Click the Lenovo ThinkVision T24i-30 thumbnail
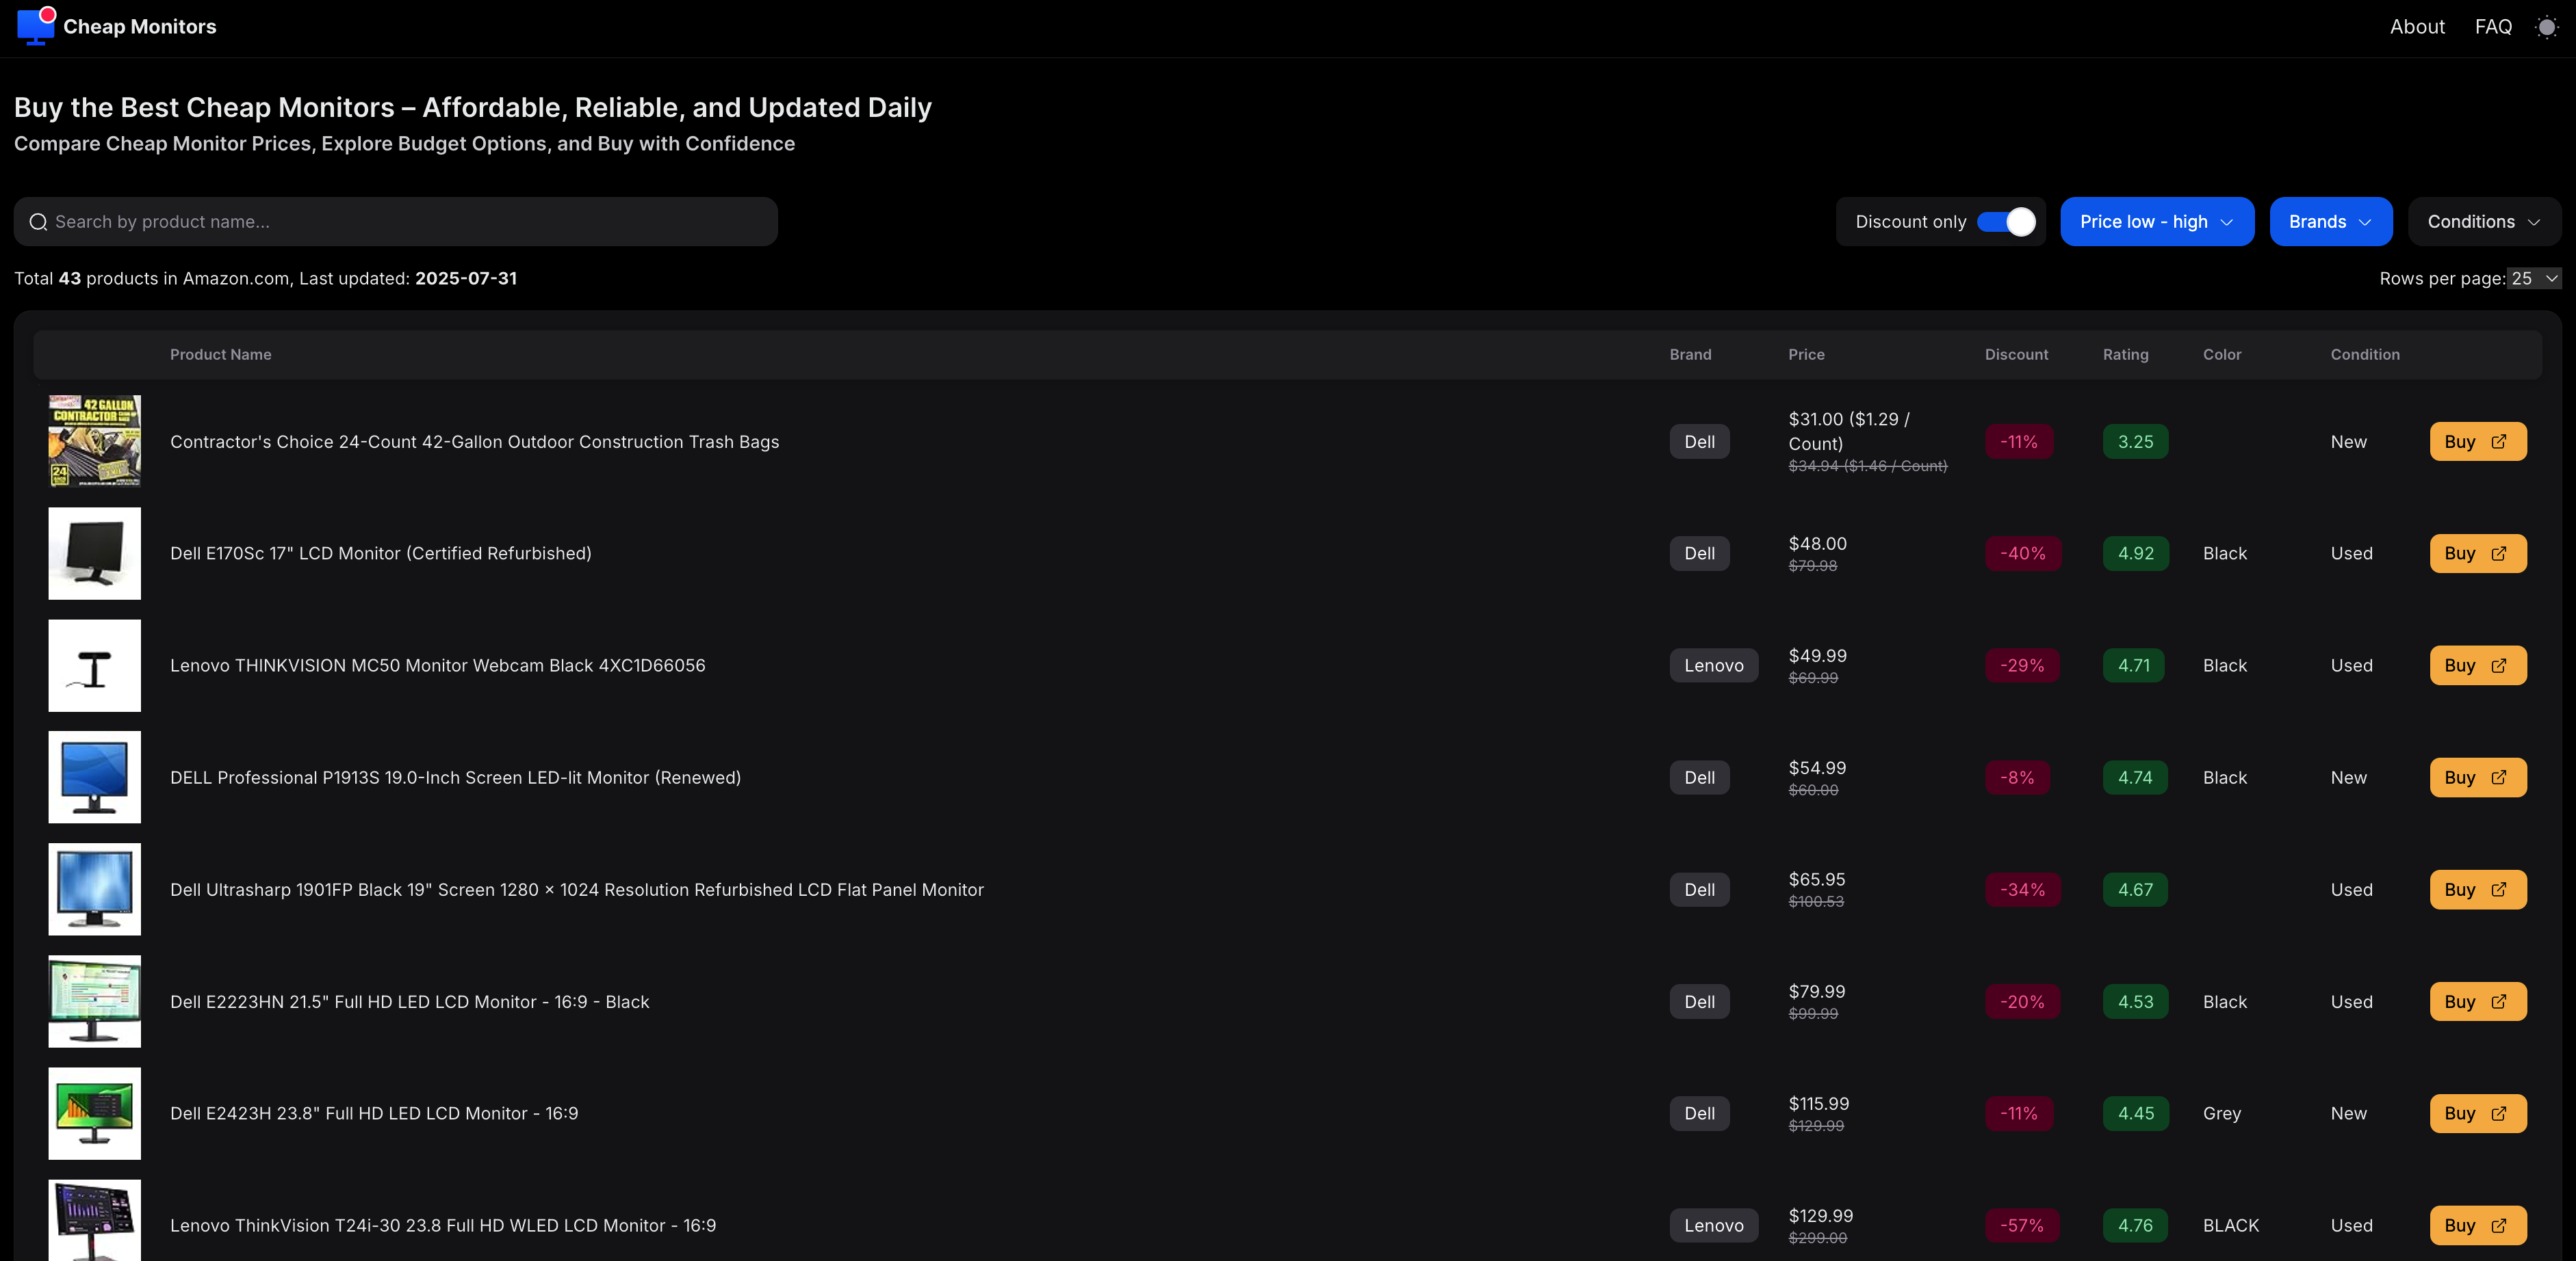 tap(94, 1221)
